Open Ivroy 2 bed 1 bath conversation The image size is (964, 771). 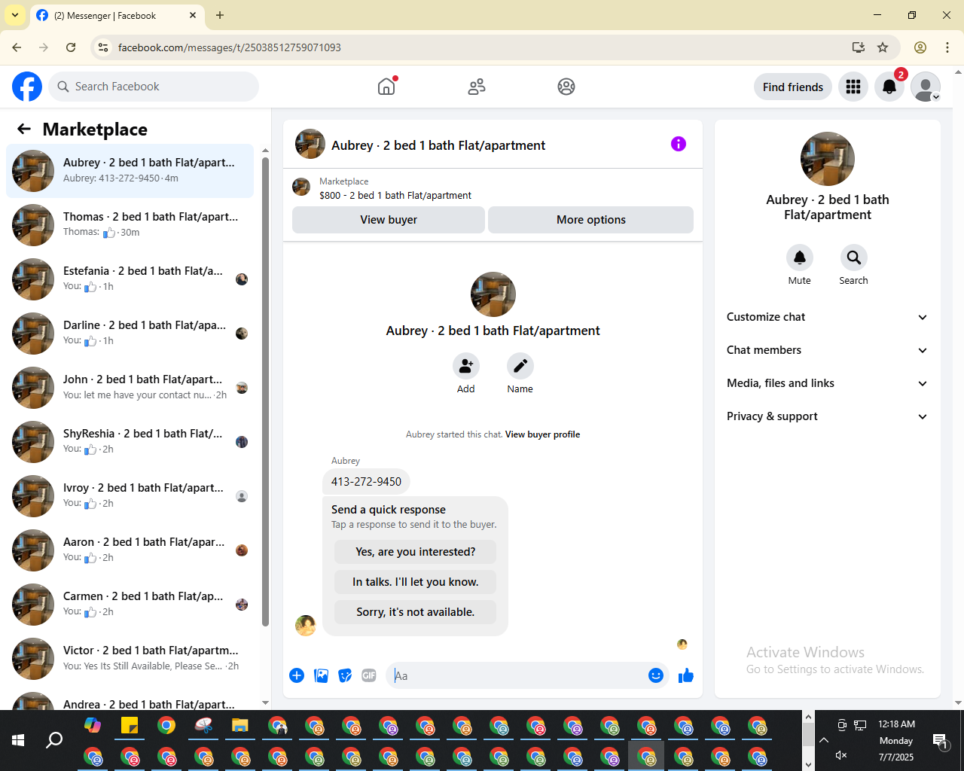click(130, 495)
